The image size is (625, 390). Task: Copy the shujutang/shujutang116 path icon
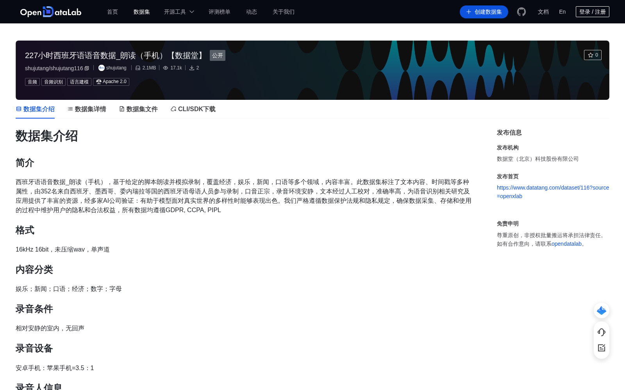click(x=87, y=68)
